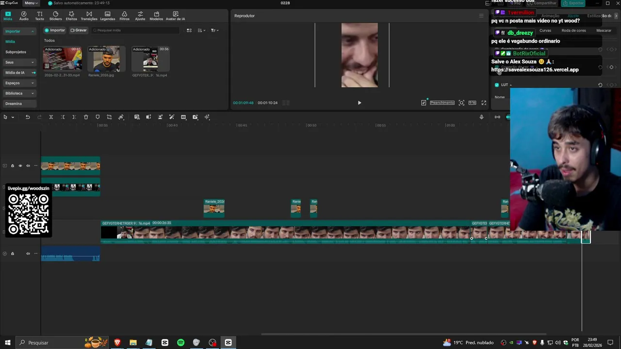Viewport: 621px width, 349px height.
Task: Open the Legendas panel
Action: pos(108,16)
